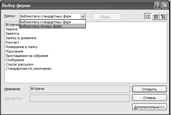Screen dimensions: 171x115
Task: Click the question mark help icon
Action: (158, 5)
